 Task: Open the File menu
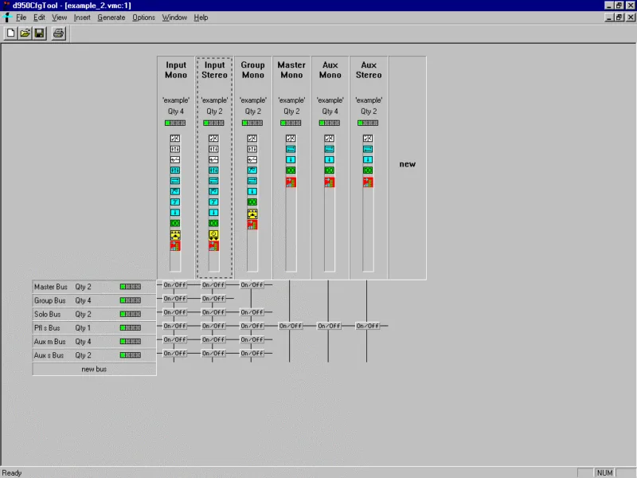pyautogui.click(x=21, y=18)
